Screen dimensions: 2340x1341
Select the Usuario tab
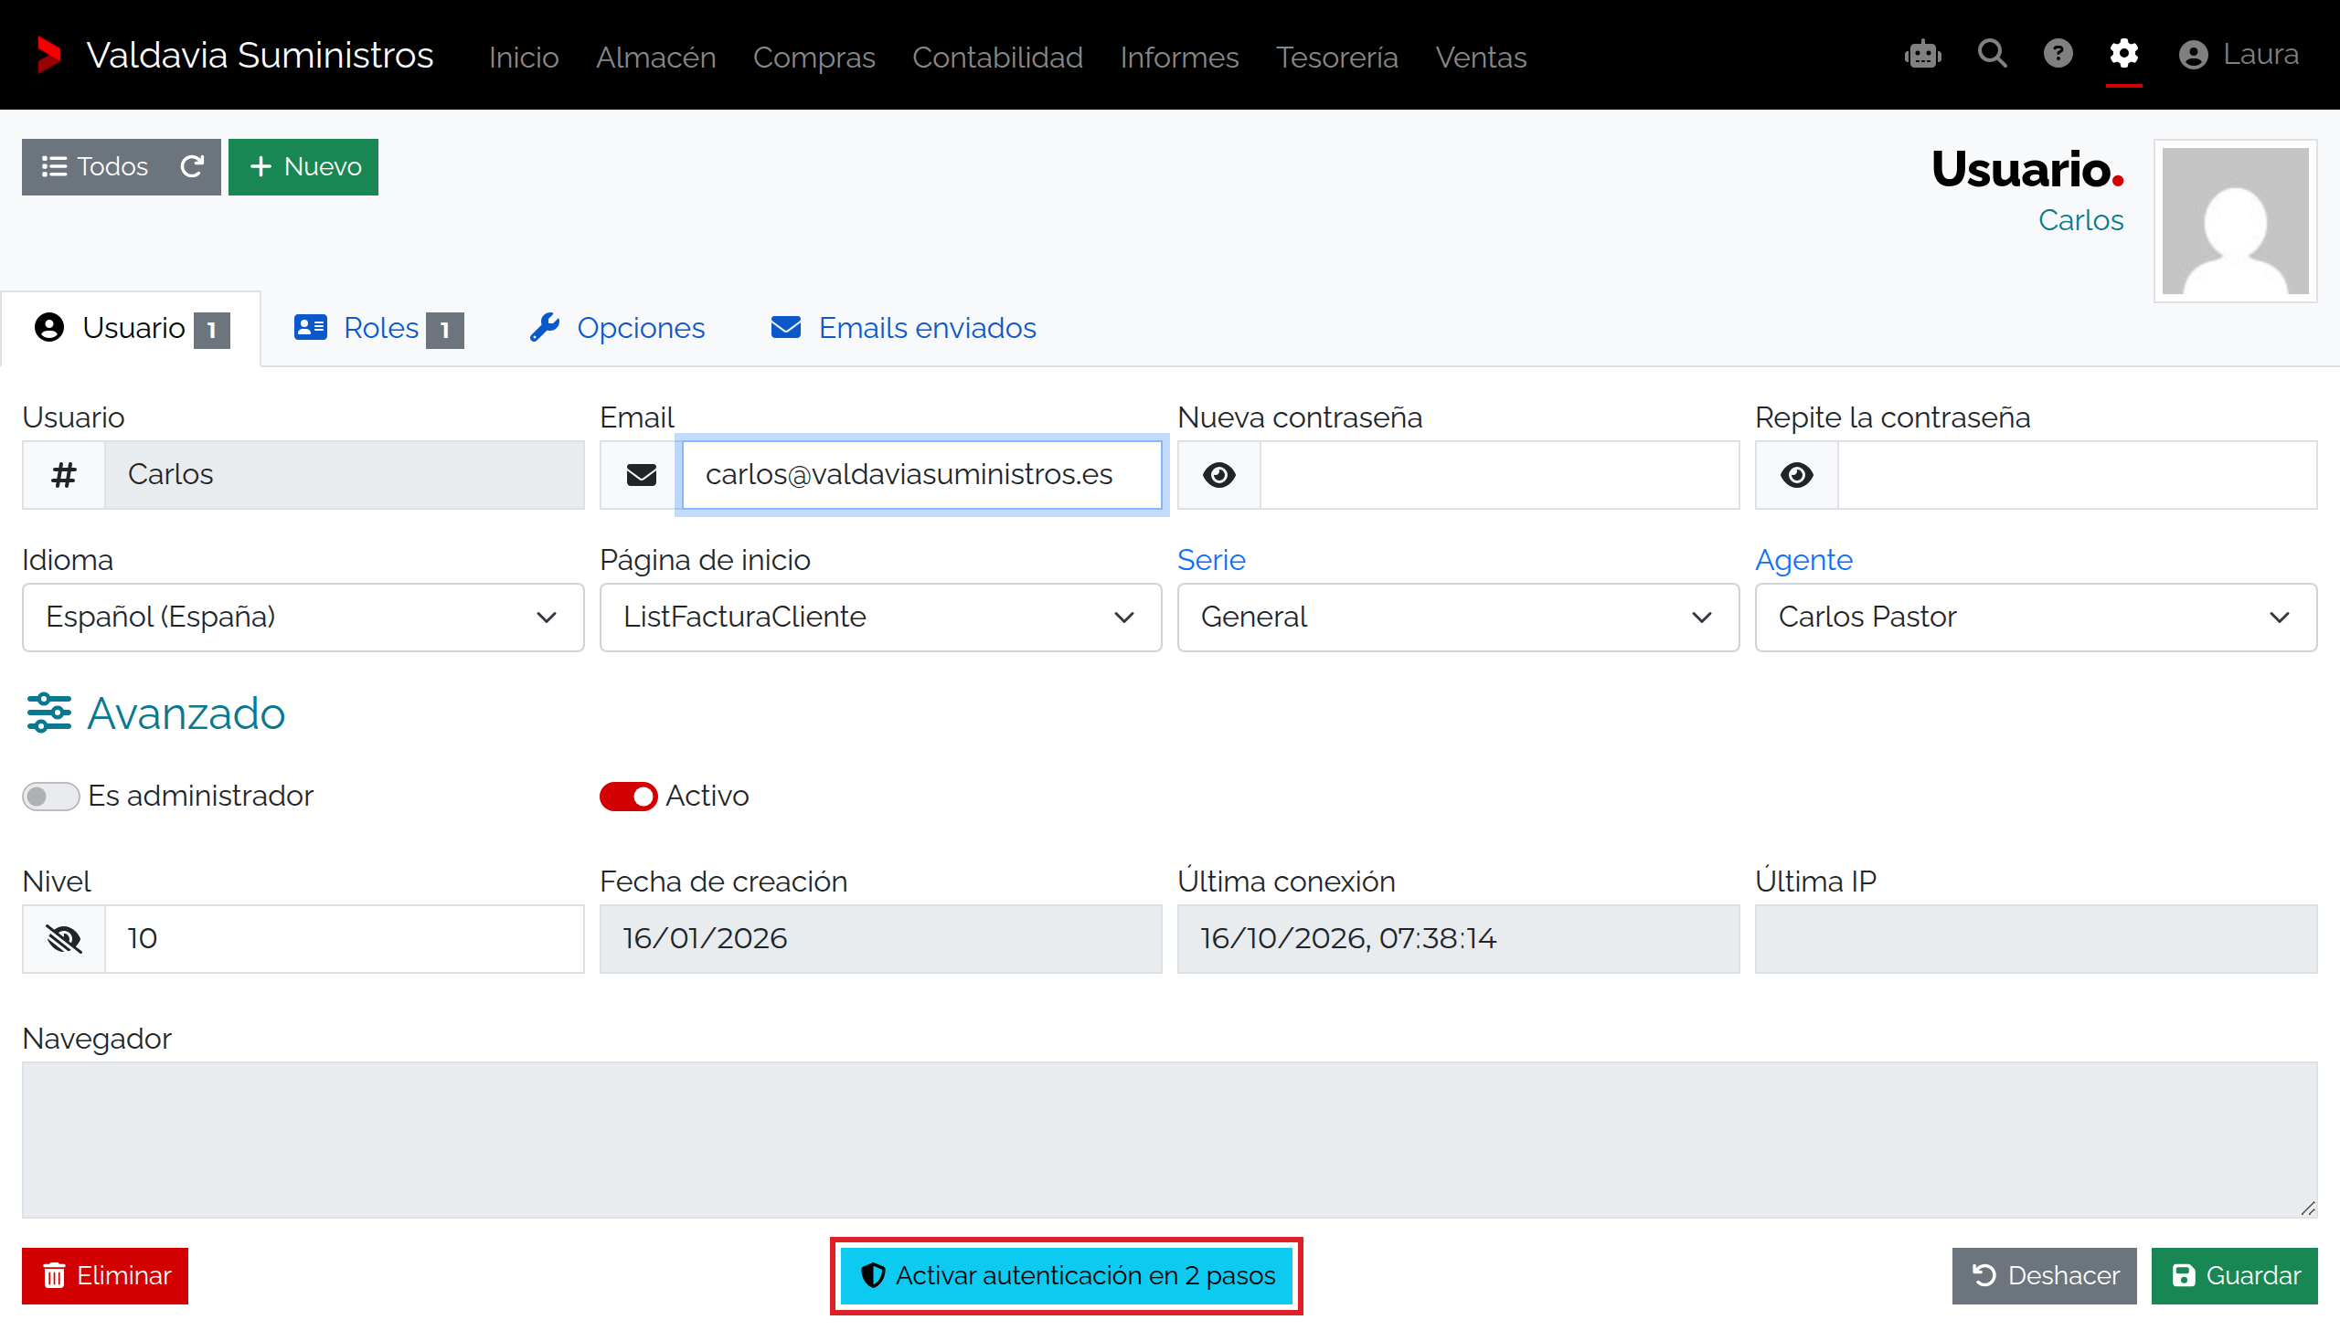point(131,329)
